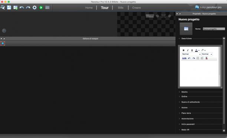Click the Nome input field

click(x=214, y=29)
